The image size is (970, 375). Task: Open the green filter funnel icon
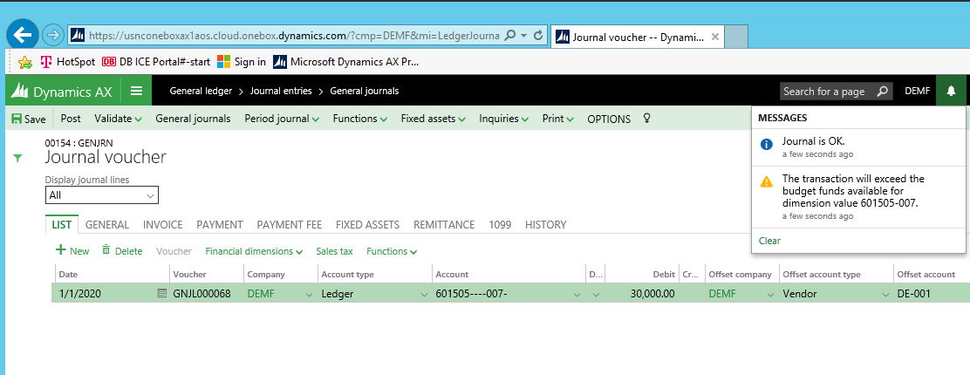17,158
